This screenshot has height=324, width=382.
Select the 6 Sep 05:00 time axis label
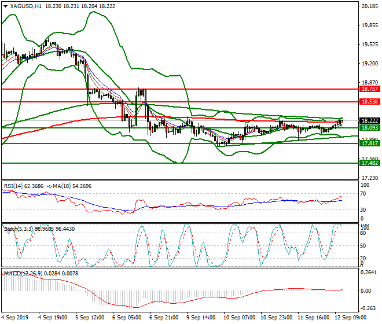pos(127,318)
